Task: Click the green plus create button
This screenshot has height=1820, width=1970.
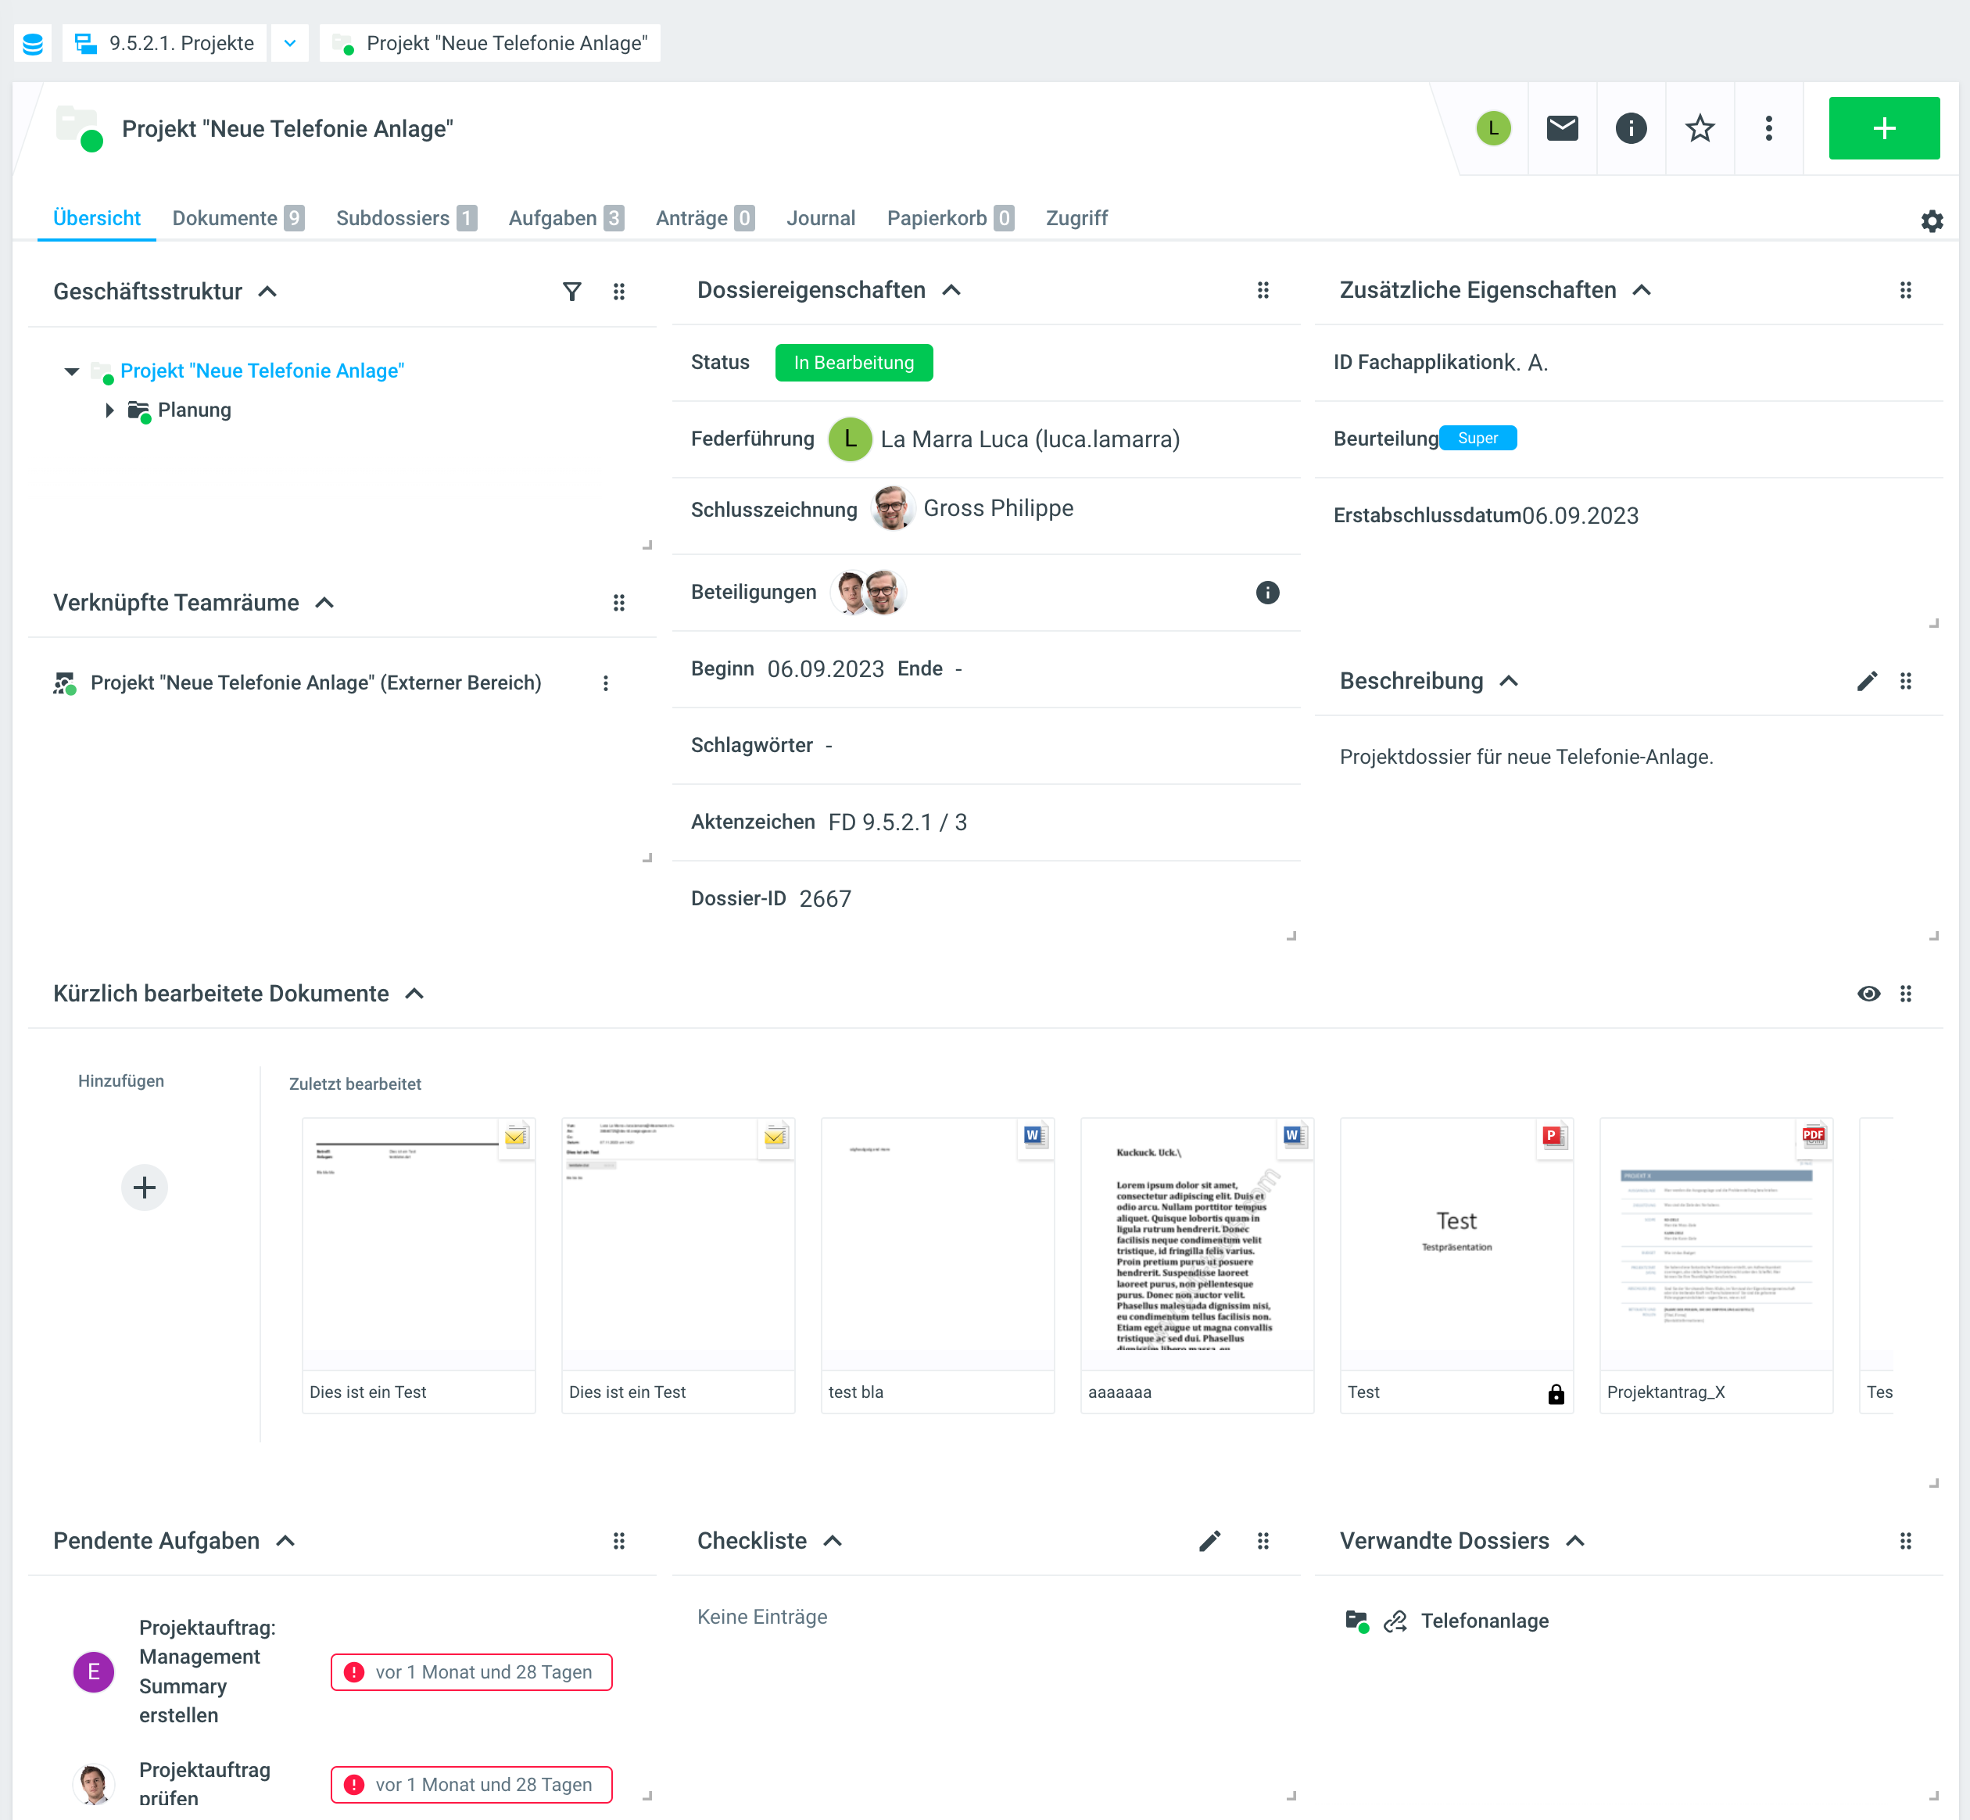Action: pos(1883,128)
